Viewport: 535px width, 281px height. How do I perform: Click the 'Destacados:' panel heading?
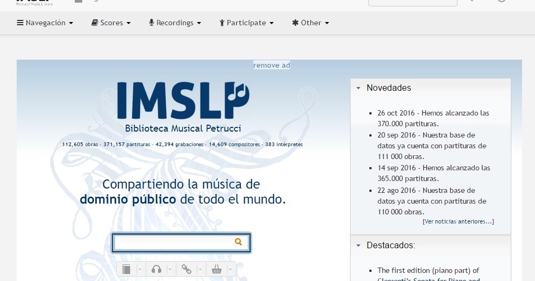point(391,245)
